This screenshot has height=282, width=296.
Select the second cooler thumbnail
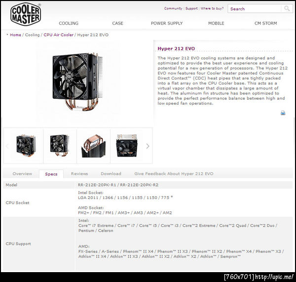click(60, 145)
